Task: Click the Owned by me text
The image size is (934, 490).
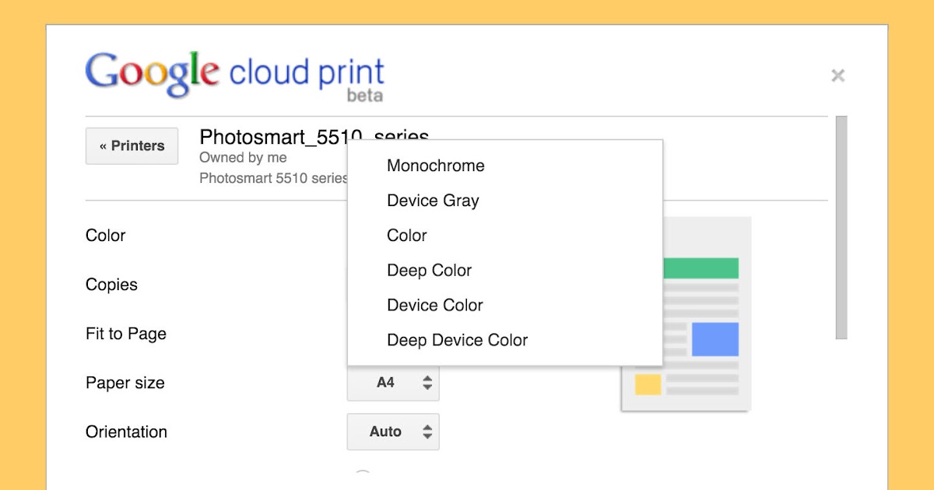Action: [243, 158]
